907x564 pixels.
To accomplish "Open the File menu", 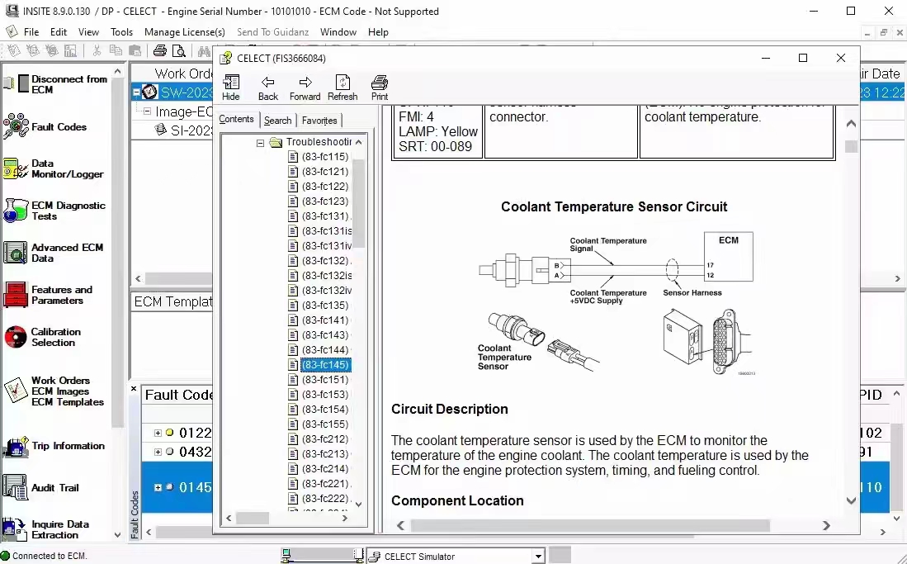I will pos(31,32).
